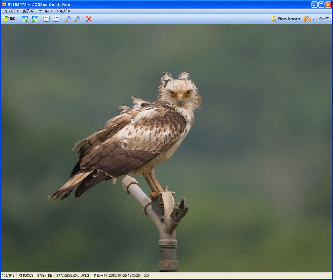333x280 pixels.
Task: Click the 50% zoom level in the status bar
Action: 147,276
